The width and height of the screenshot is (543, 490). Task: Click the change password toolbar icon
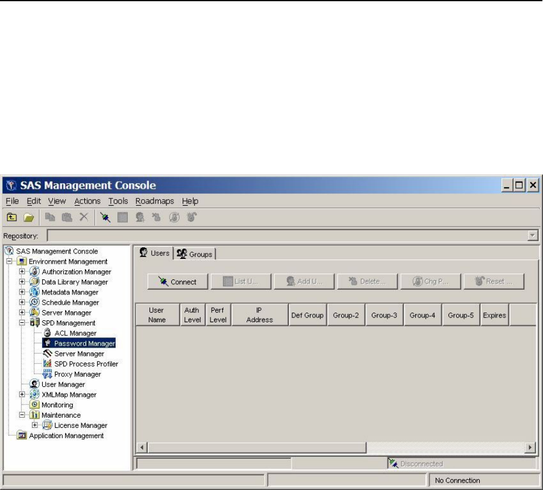pyautogui.click(x=174, y=217)
